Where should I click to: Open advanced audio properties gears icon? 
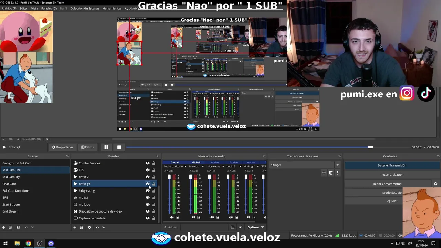(x=240, y=227)
